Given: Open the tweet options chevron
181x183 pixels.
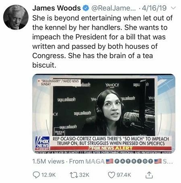Looking at the screenshot, I should (173, 8).
